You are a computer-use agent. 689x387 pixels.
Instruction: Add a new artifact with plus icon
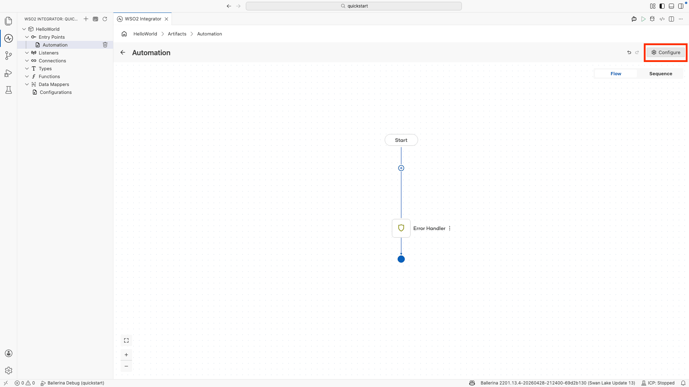click(86, 19)
